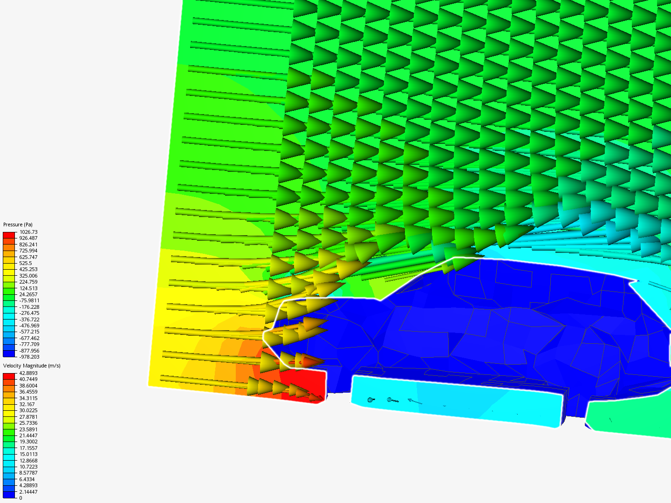The width and height of the screenshot is (671, 503).
Task: Select pressure legend value 325.006
Action: (28, 276)
